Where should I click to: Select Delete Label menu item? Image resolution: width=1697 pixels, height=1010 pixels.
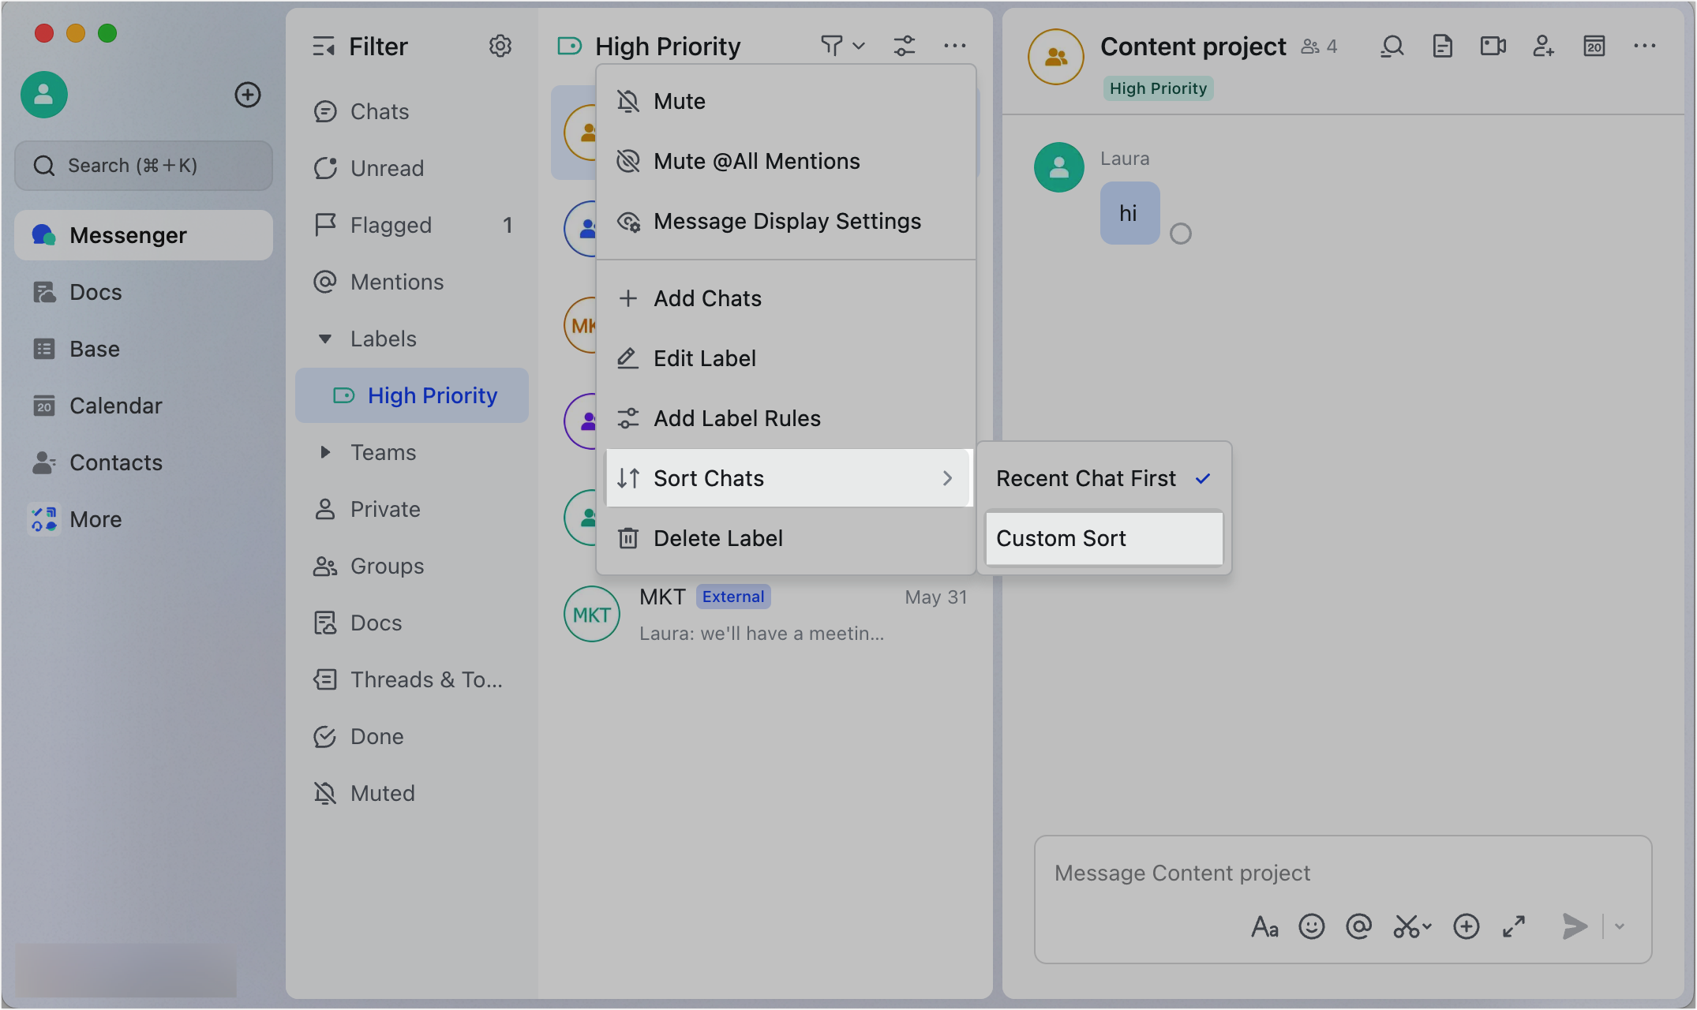pos(717,538)
